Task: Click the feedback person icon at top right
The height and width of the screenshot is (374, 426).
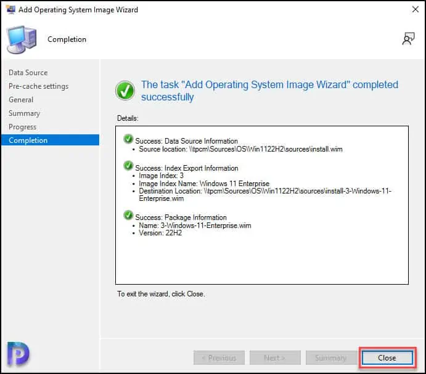Action: click(408, 38)
